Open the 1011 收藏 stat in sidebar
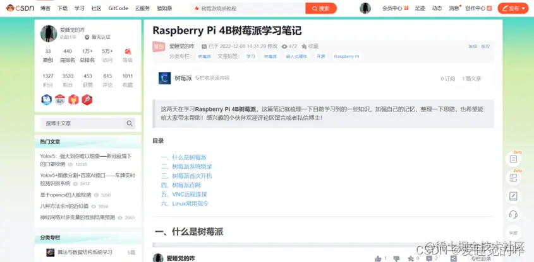534x262 pixels. pos(128,81)
